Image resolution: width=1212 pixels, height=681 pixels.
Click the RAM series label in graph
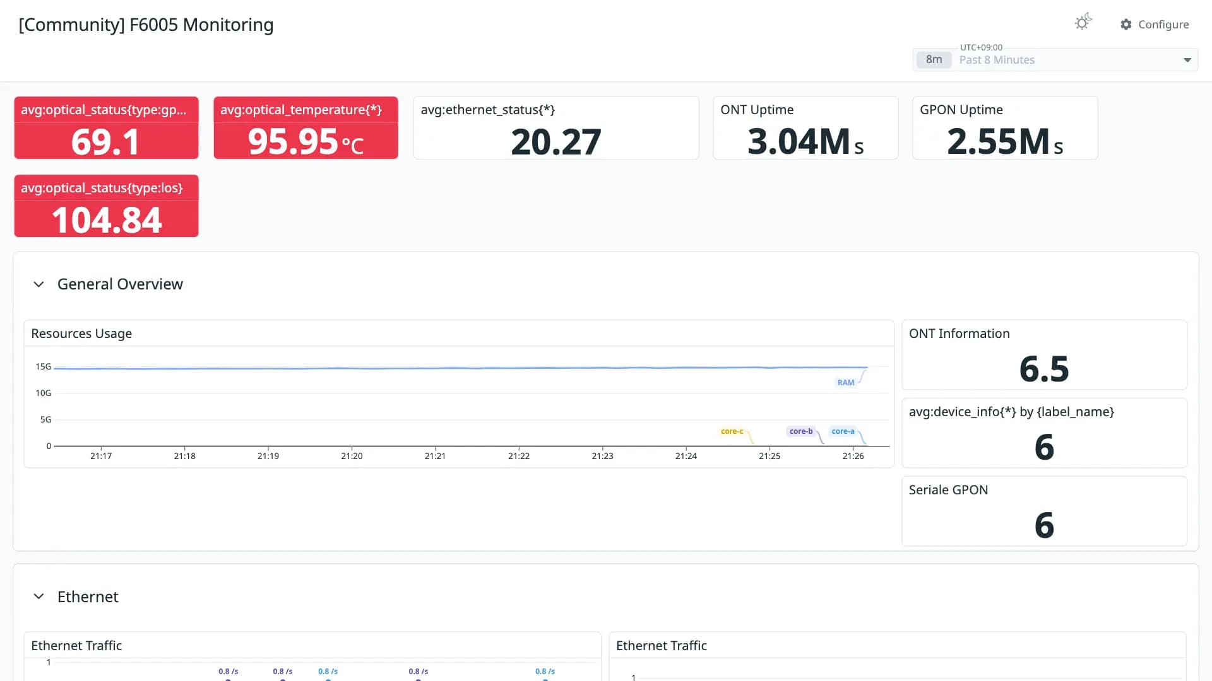845,383
